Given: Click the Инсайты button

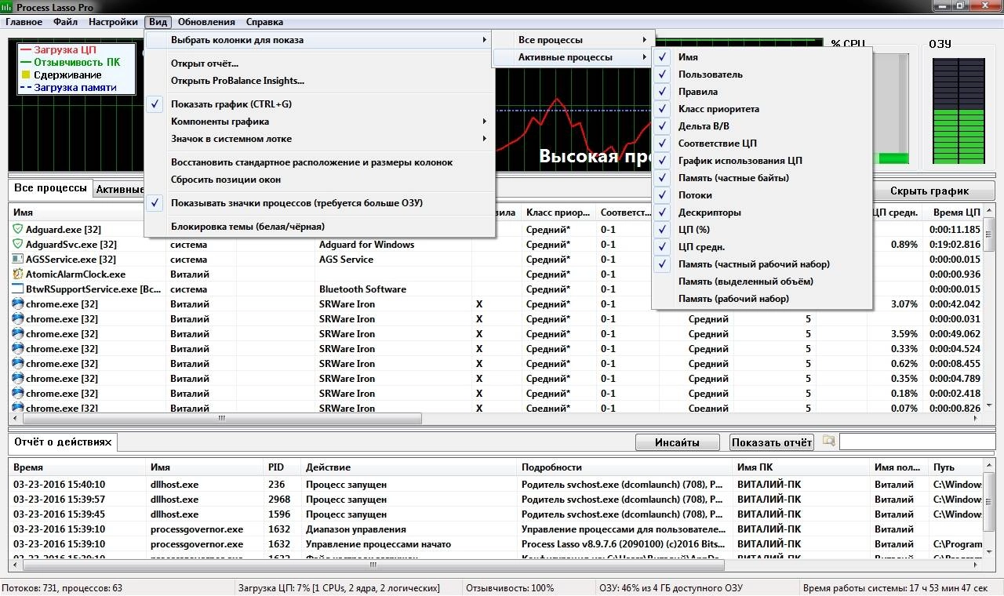Looking at the screenshot, I should (678, 442).
